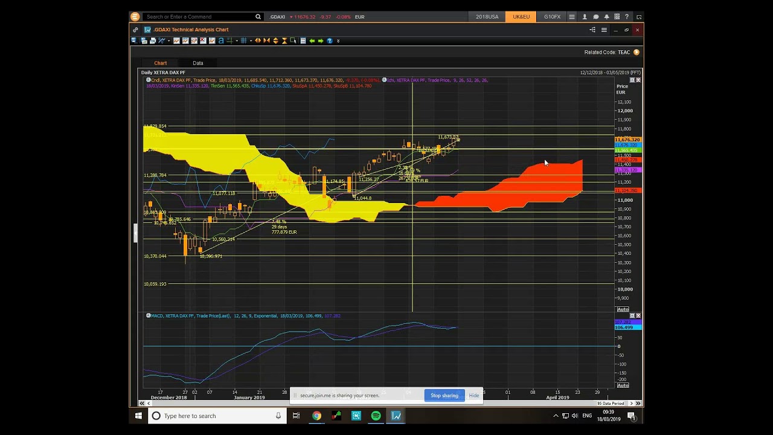Step the chart timeline left

149,403
